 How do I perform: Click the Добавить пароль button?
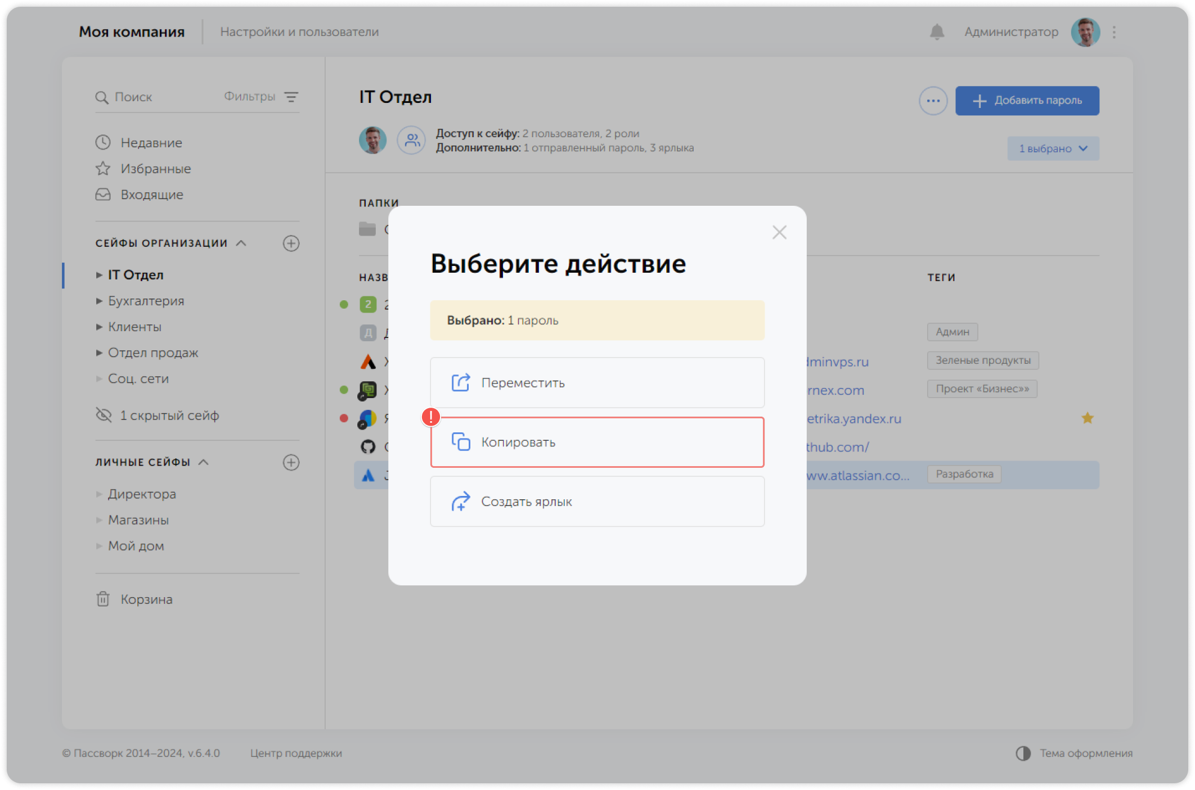click(x=1027, y=101)
